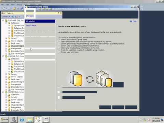This screenshot has height=123, width=164.
Task: Expand System Databases under SQLTHREE
Action: click(x=9, y=26)
